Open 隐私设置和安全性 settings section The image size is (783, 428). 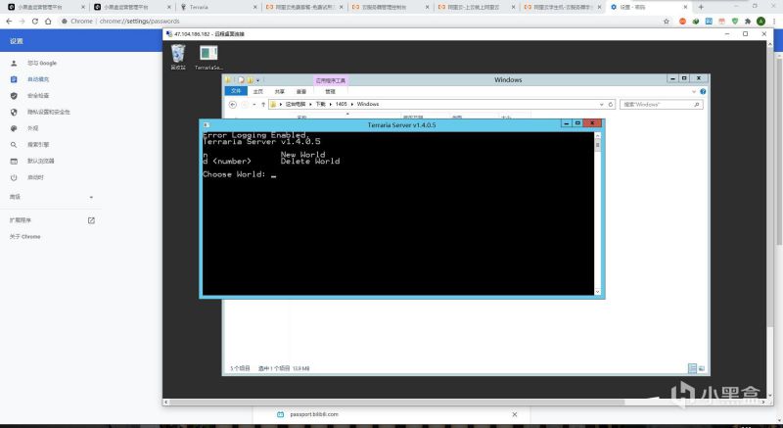[x=49, y=113]
